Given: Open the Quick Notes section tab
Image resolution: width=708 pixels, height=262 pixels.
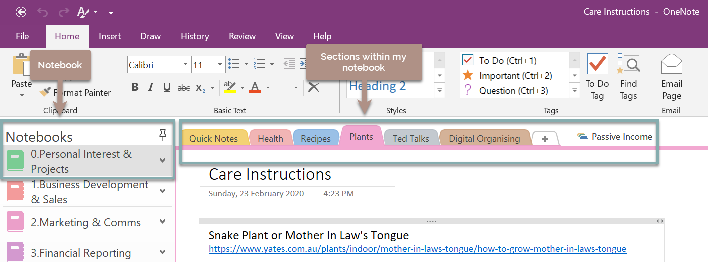Looking at the screenshot, I should [214, 139].
